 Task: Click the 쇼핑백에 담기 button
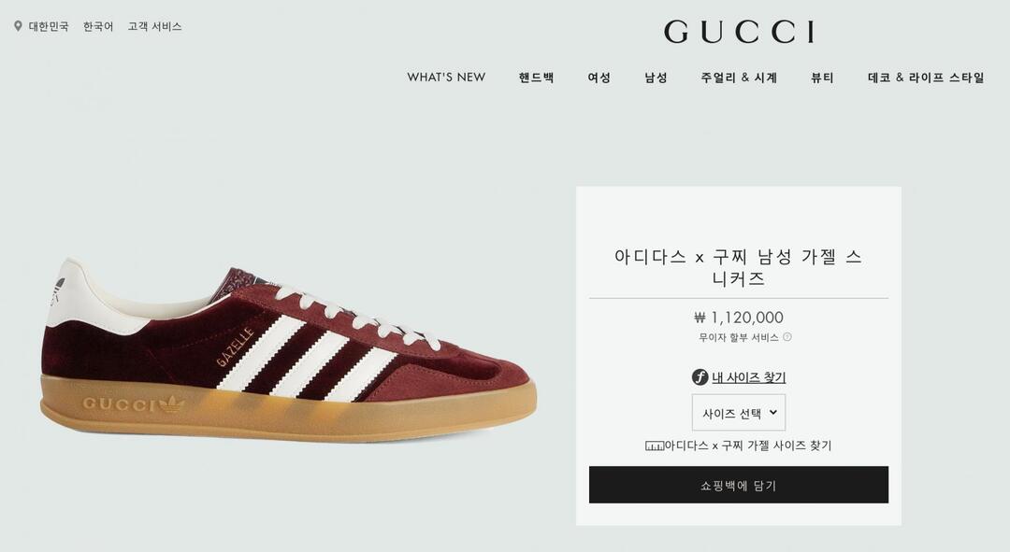click(739, 485)
